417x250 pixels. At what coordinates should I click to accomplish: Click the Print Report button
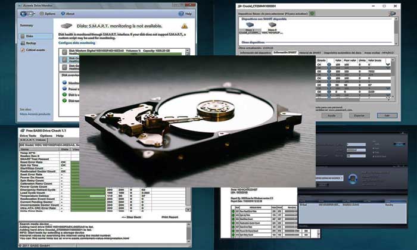click(x=170, y=217)
